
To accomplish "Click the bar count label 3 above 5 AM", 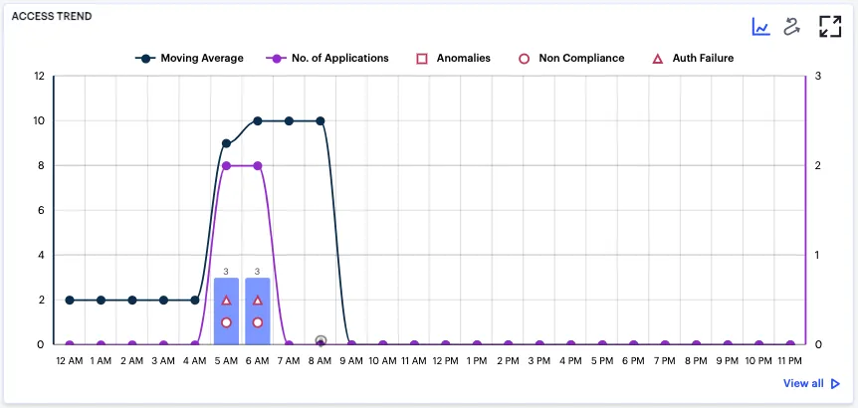I will point(226,272).
